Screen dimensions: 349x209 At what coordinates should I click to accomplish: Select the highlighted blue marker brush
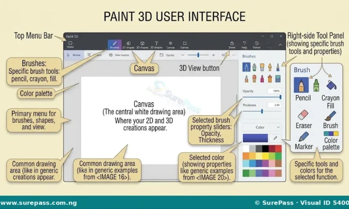point(246,67)
